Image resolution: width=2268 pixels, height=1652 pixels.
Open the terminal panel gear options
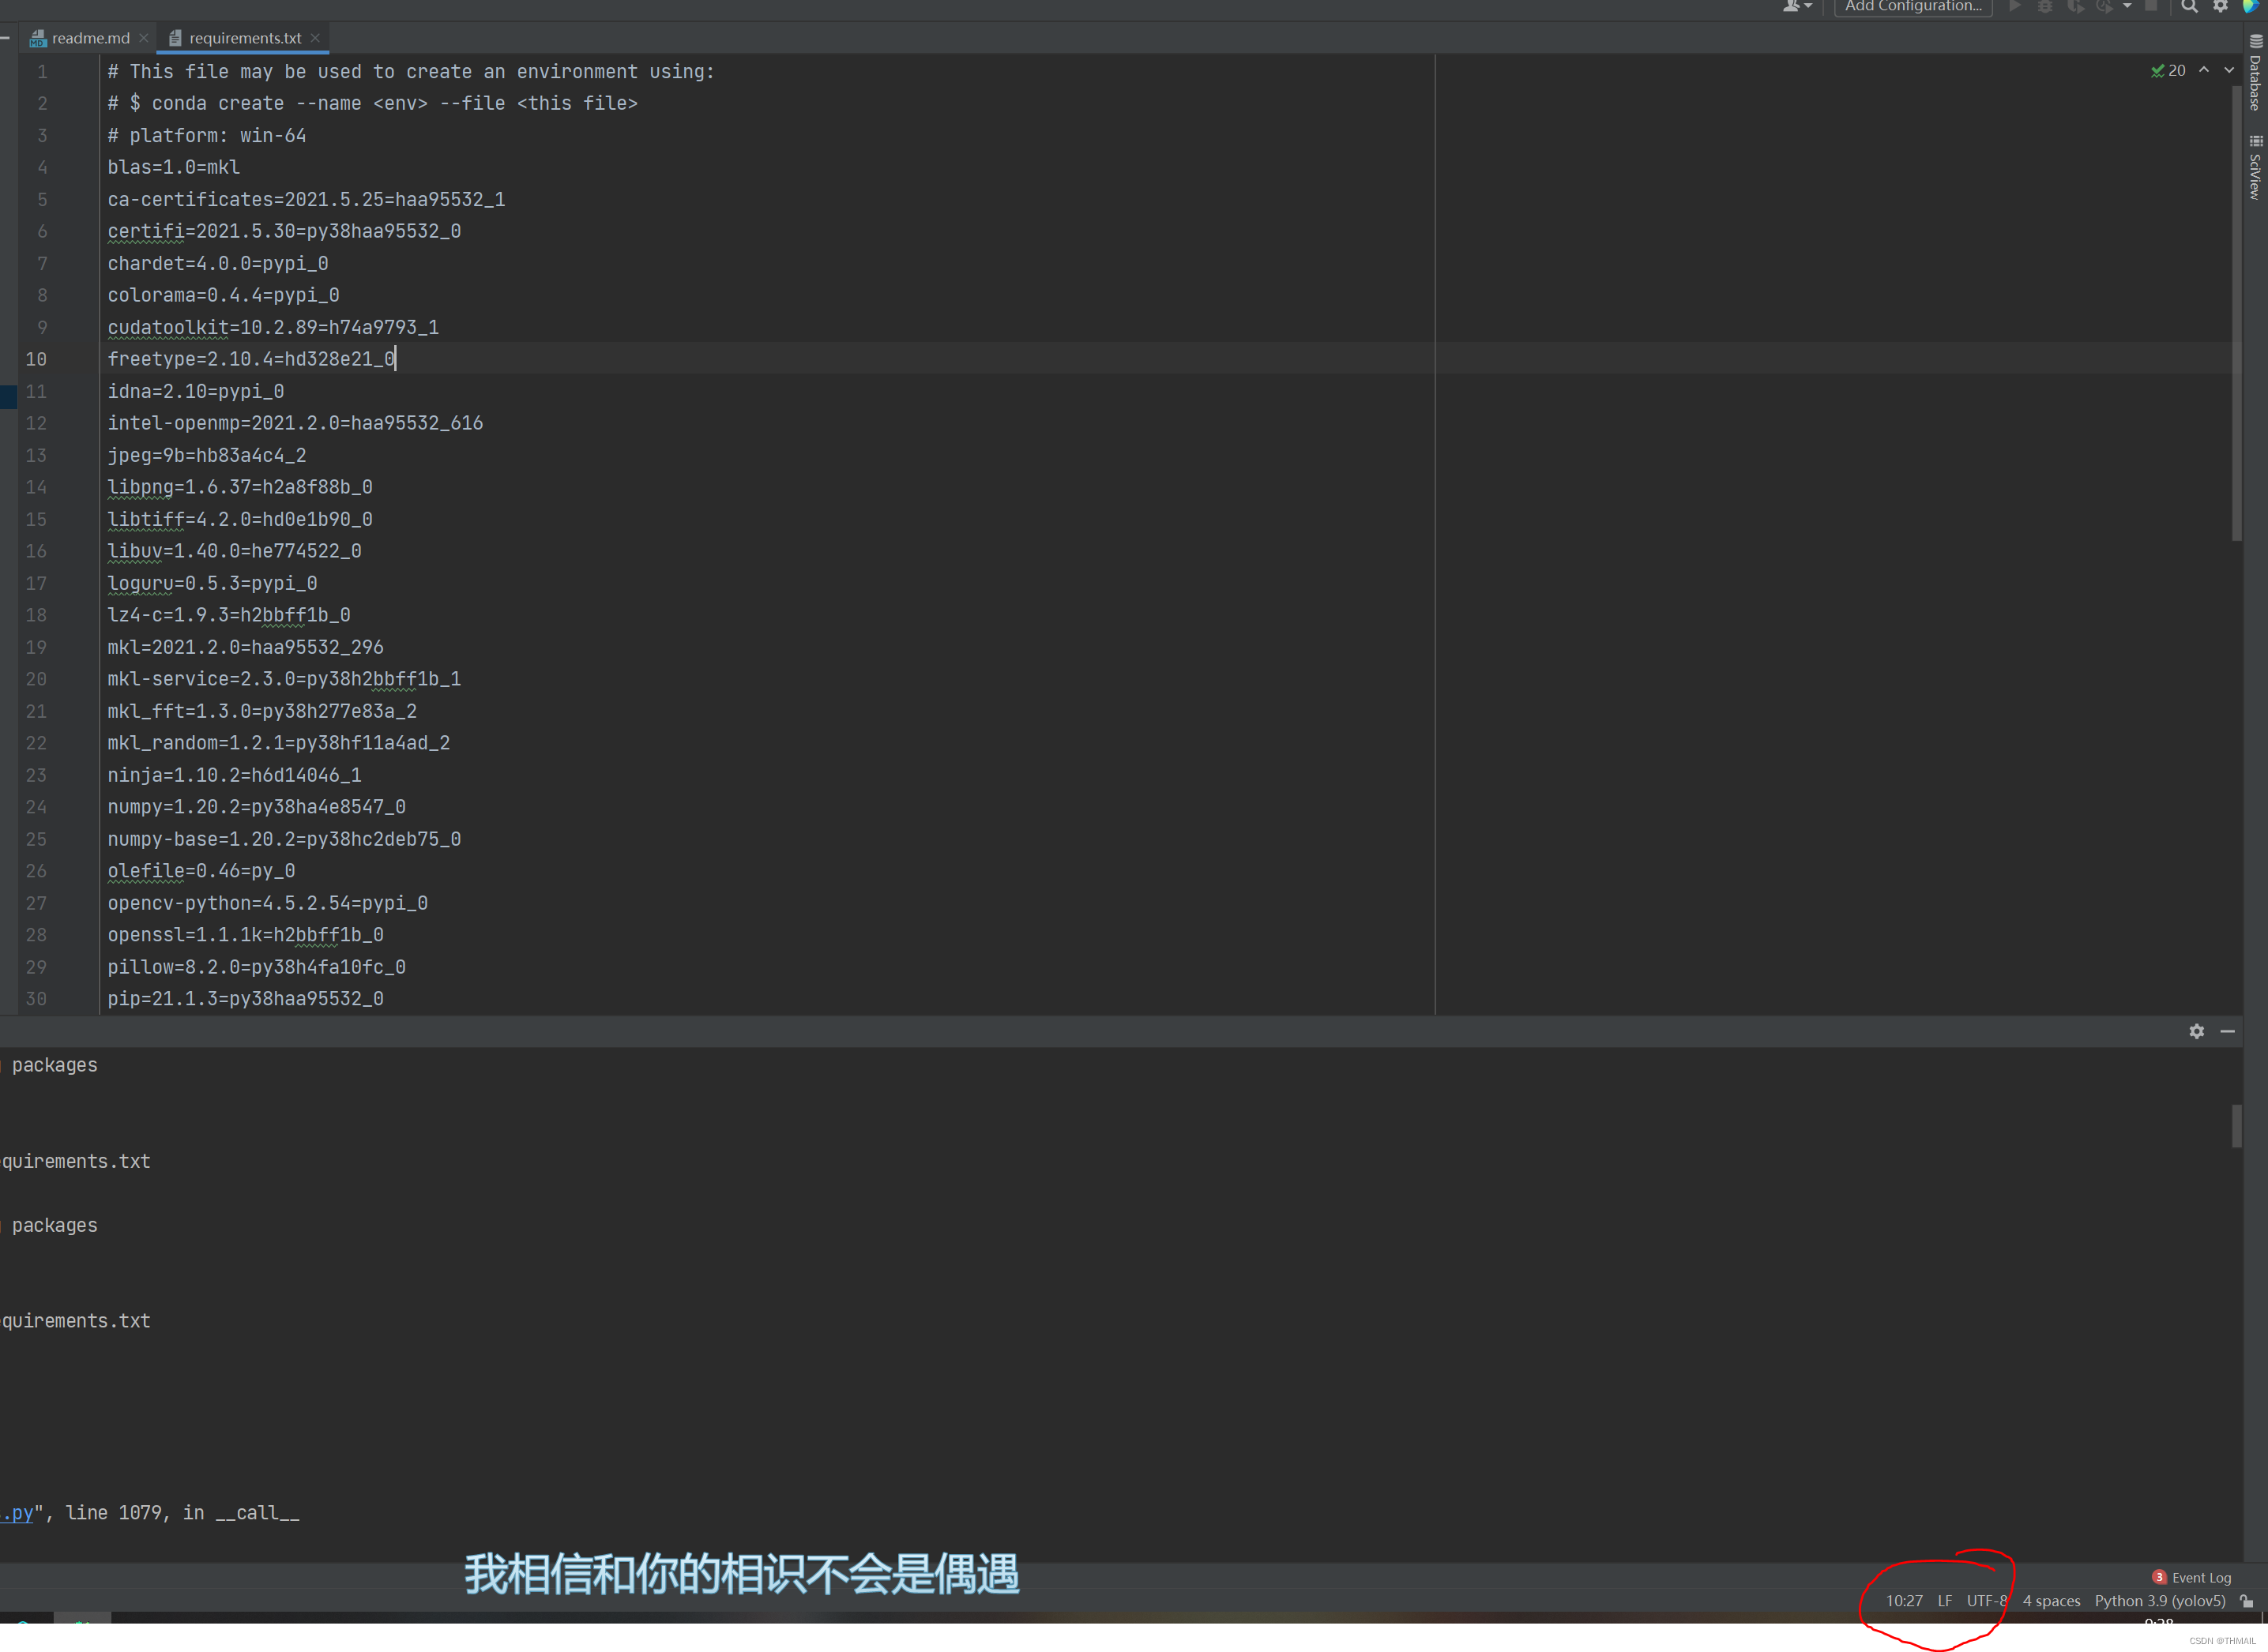[x=2197, y=1031]
